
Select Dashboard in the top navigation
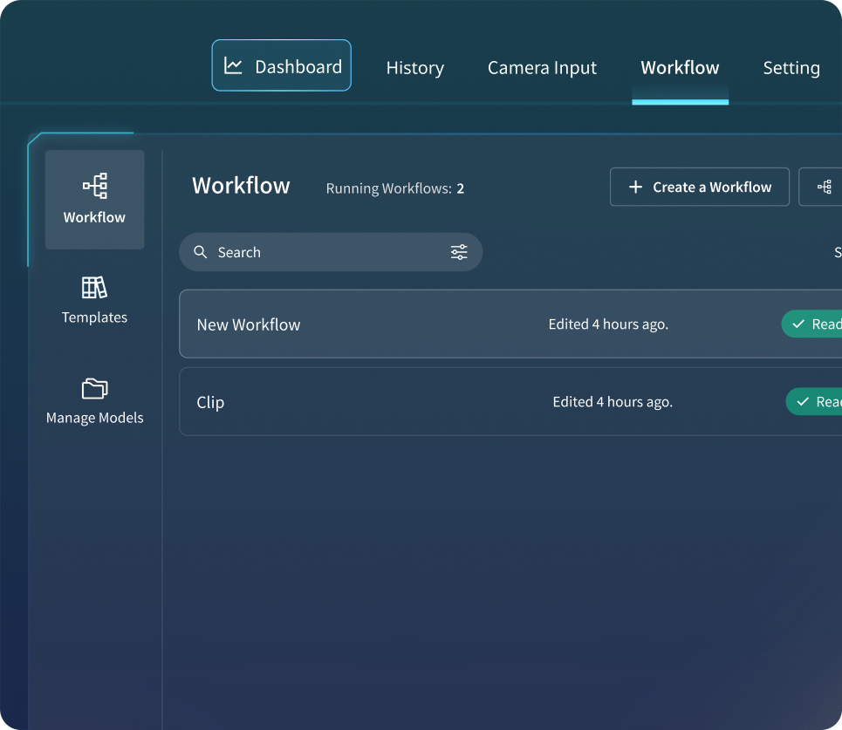(281, 65)
